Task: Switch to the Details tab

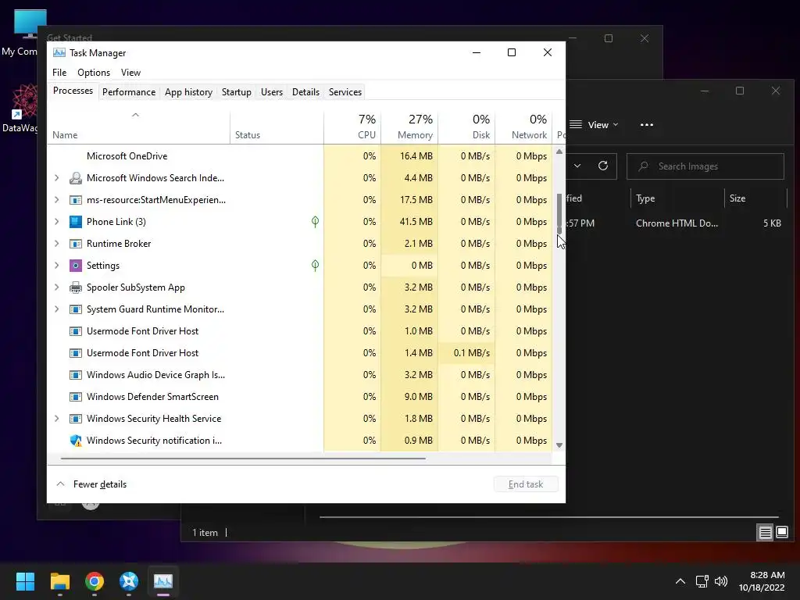Action: click(305, 92)
